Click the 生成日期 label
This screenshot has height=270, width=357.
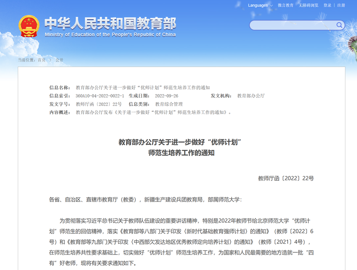point(139,96)
